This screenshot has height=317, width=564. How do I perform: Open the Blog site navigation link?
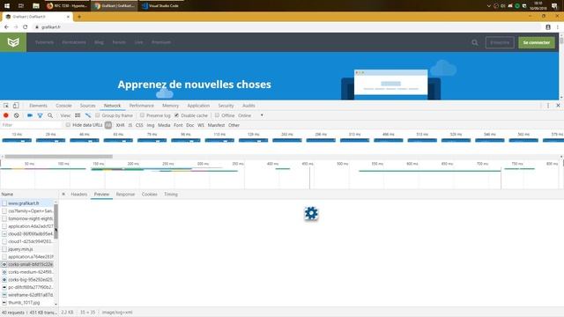click(x=99, y=42)
